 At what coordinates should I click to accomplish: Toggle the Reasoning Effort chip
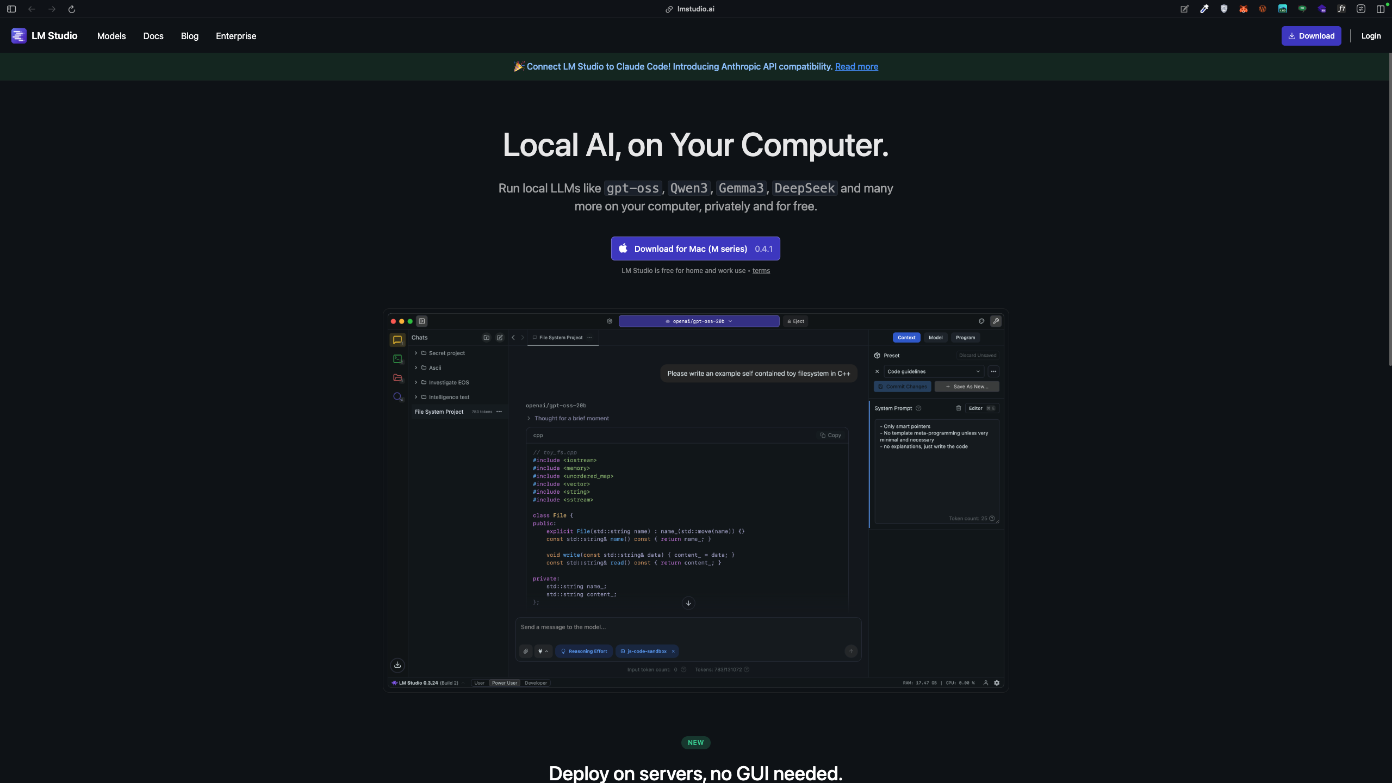584,651
